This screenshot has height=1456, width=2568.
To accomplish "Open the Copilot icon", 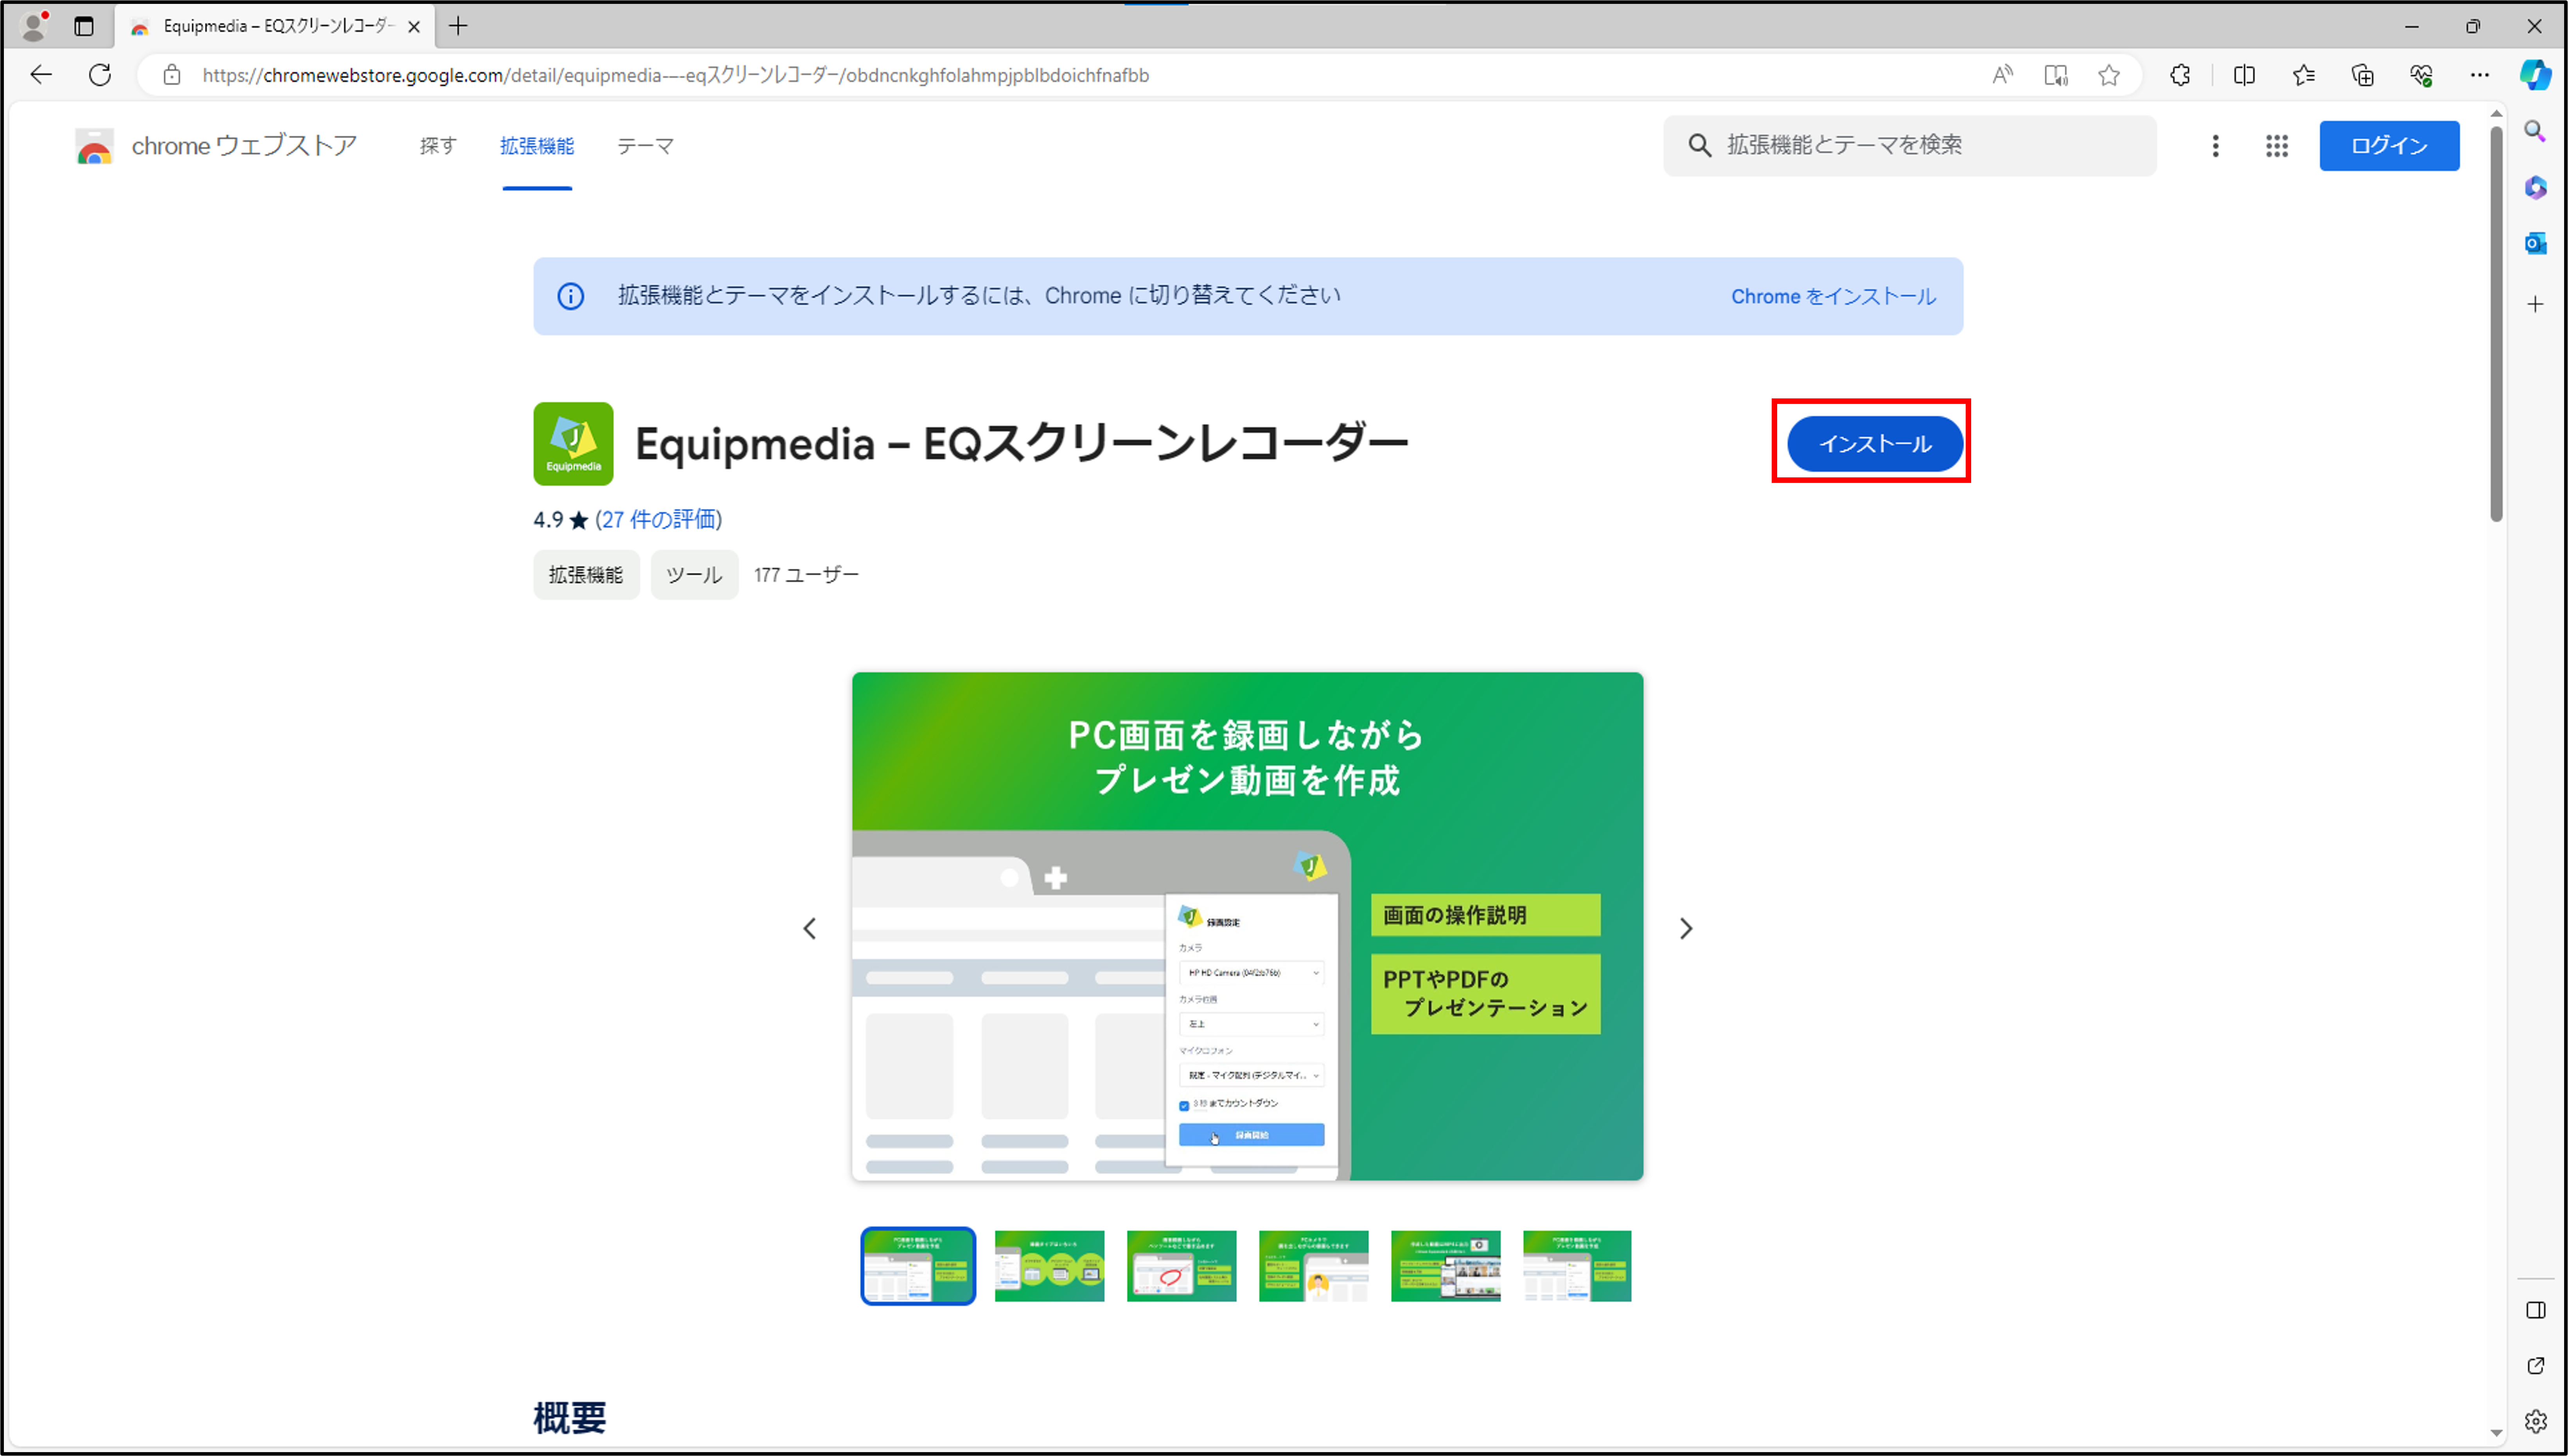I will pyautogui.click(x=2535, y=75).
